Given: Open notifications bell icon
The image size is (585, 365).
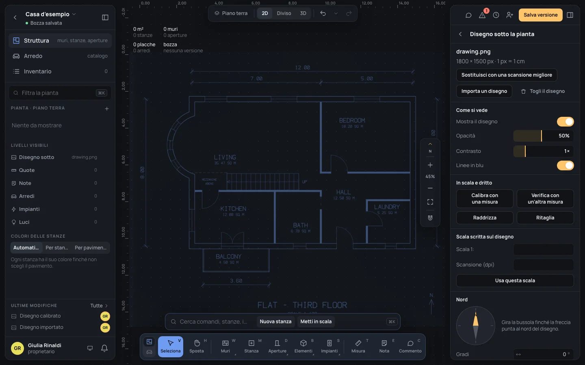Looking at the screenshot, I should pyautogui.click(x=104, y=348).
